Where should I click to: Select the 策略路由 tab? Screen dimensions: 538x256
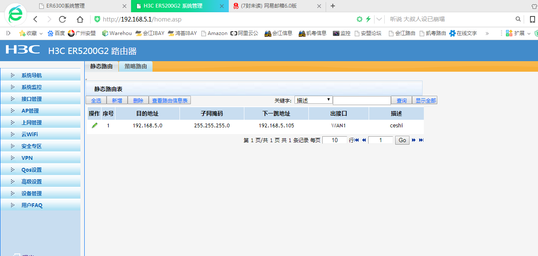pyautogui.click(x=136, y=67)
